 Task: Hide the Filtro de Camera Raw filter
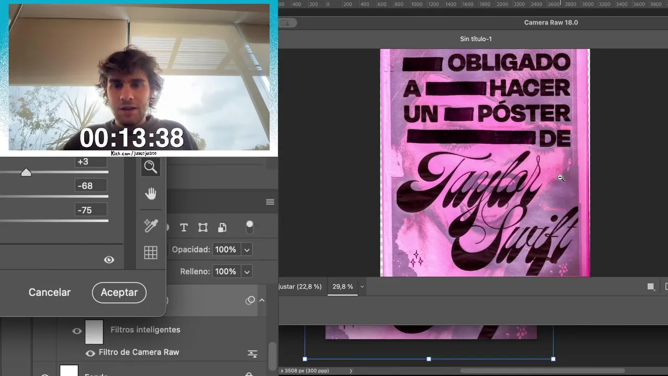pos(90,353)
